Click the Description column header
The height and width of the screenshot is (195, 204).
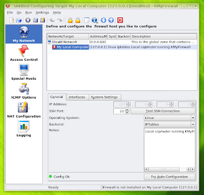pyautogui.click(x=164, y=36)
